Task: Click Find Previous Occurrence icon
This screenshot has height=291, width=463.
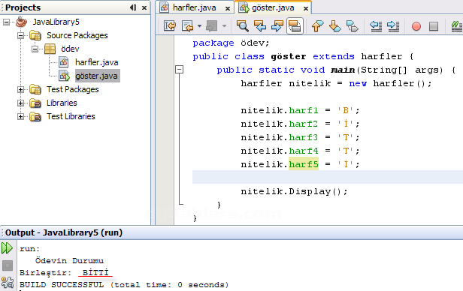Action: pos(260,26)
